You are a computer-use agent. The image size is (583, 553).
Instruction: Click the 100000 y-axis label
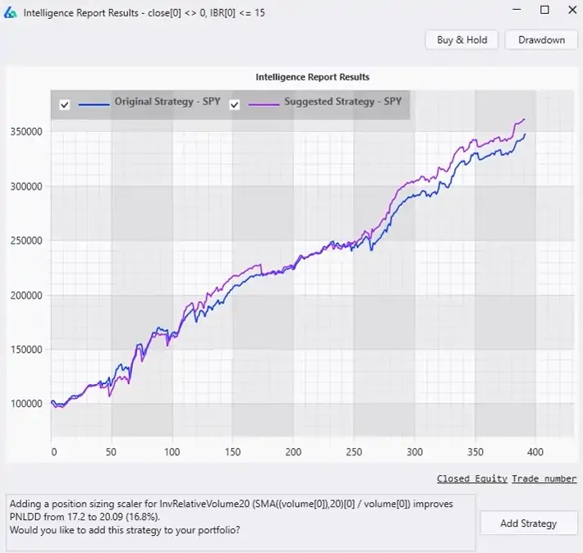(26, 403)
